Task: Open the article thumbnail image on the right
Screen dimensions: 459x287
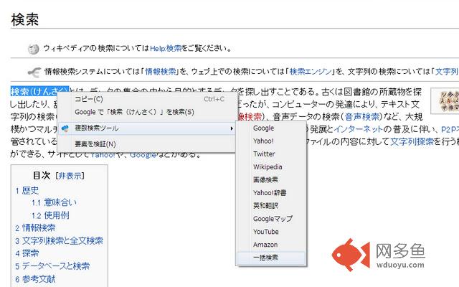Action: tap(444, 103)
